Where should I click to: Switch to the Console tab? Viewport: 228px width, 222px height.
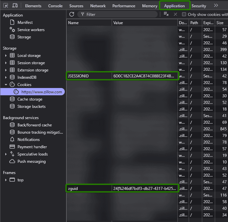pos(55,6)
